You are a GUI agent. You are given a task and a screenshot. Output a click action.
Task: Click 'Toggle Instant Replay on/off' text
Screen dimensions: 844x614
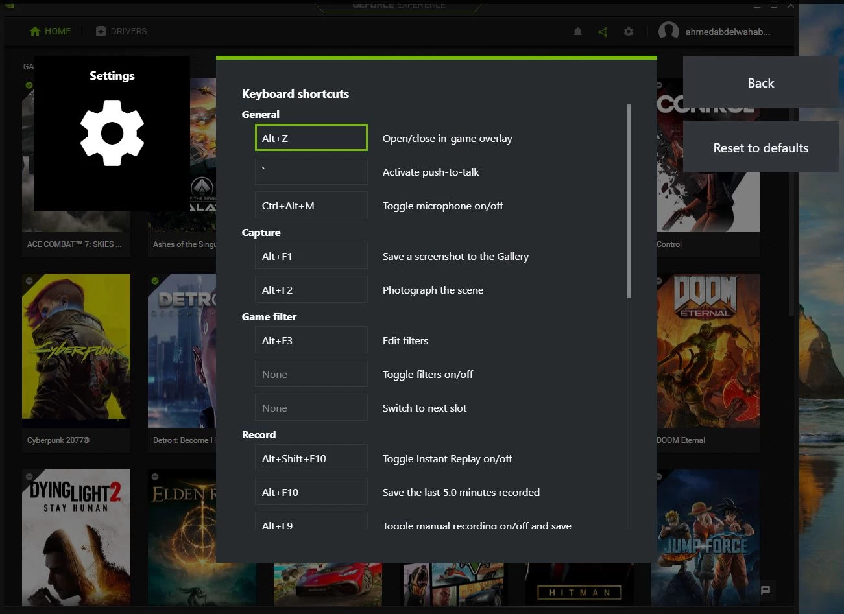[447, 458]
